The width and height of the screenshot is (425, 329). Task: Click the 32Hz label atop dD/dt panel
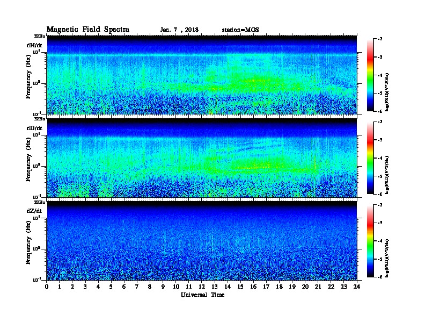click(x=39, y=119)
